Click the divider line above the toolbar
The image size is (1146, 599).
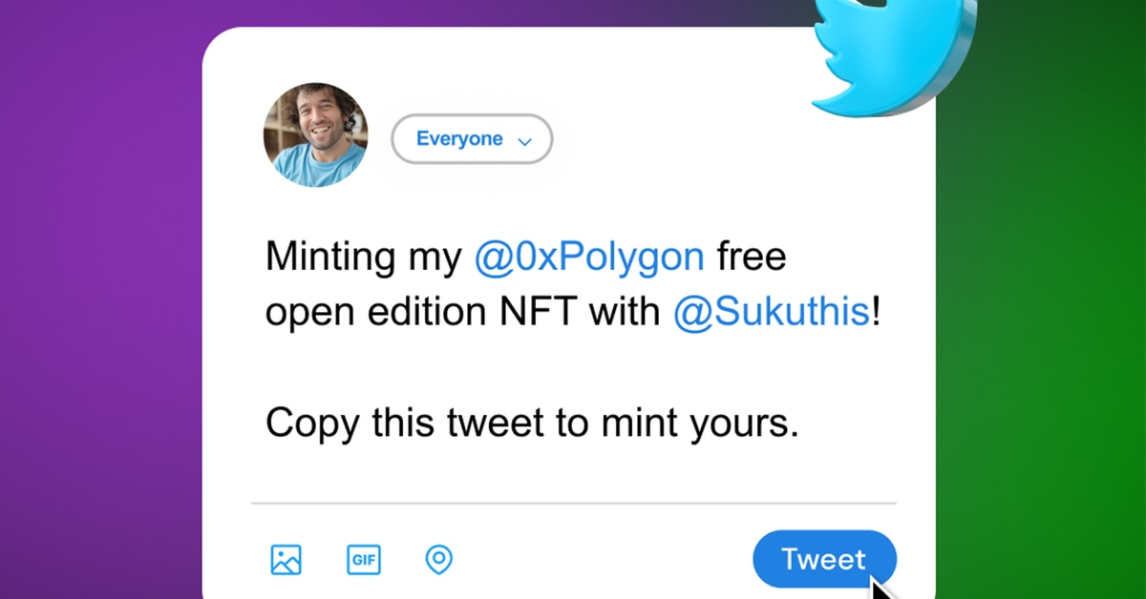pos(573,502)
